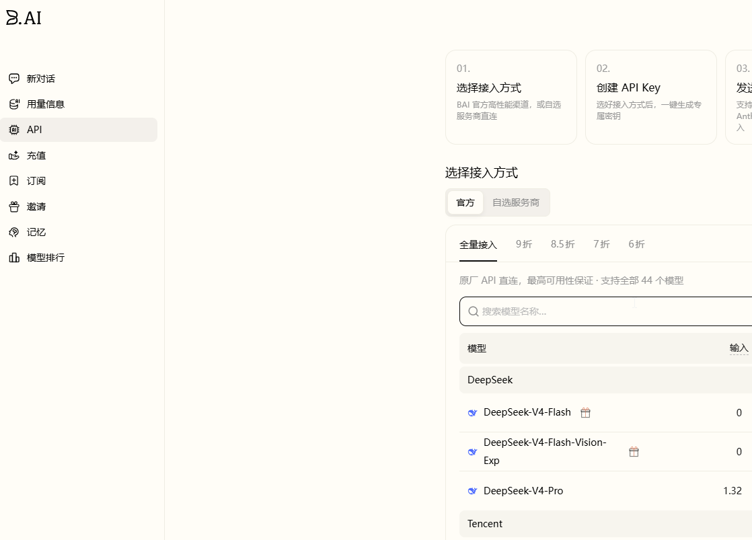Go to 充值 page
752x540 pixels.
click(x=79, y=155)
